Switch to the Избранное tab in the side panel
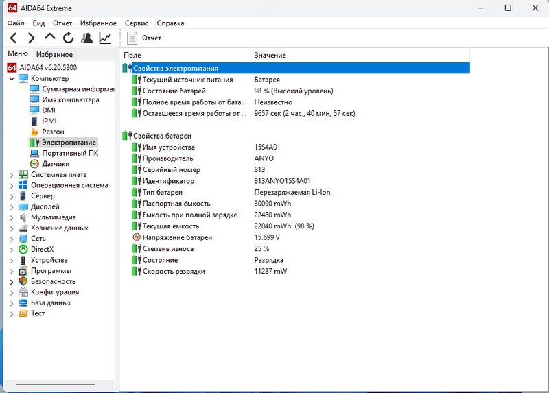 click(x=54, y=54)
